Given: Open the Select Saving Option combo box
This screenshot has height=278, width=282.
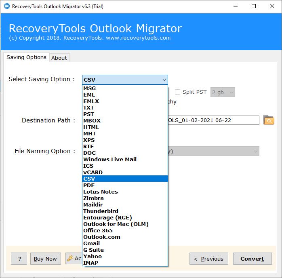Looking at the screenshot, I should click(125, 80).
